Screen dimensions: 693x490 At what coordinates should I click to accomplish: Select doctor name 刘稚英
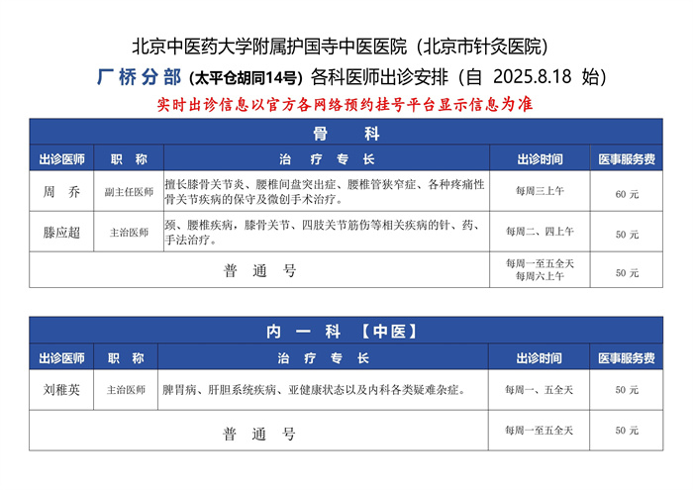tap(61, 390)
